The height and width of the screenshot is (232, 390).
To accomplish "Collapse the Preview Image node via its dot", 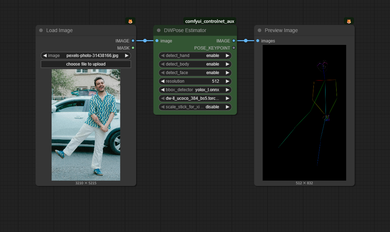I will point(259,31).
